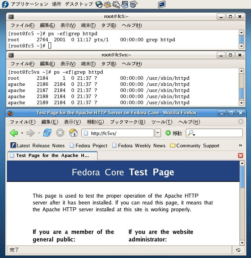This screenshot has width=251, height=258.
Task: Open Firefox 移動(G) menu
Action: pos(95,122)
